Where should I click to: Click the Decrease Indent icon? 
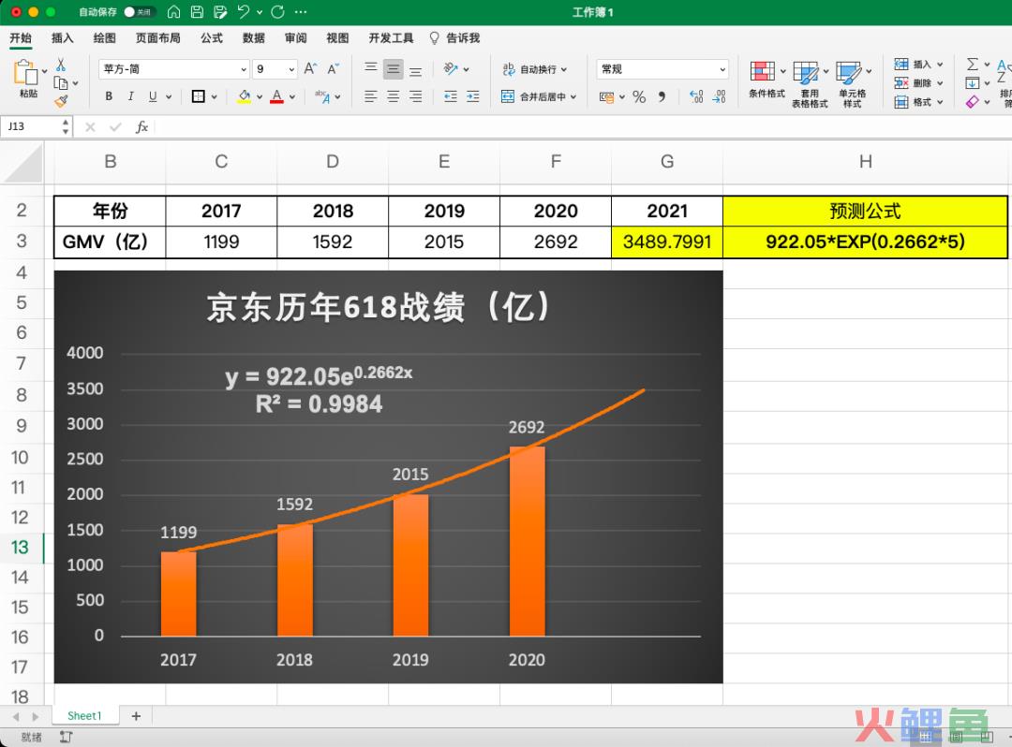pyautogui.click(x=451, y=96)
